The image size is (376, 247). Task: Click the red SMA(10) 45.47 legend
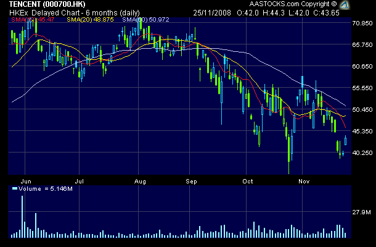click(x=33, y=20)
